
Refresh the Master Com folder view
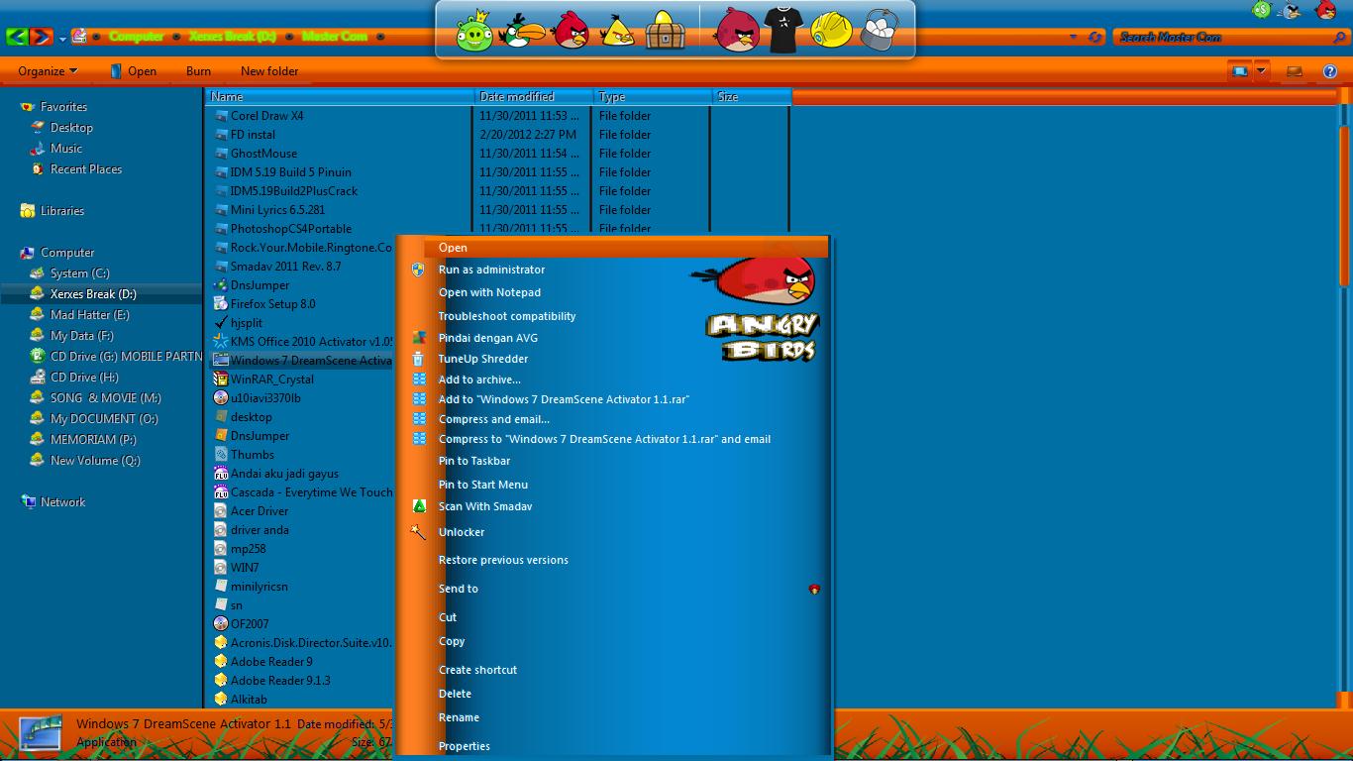pos(1094,37)
